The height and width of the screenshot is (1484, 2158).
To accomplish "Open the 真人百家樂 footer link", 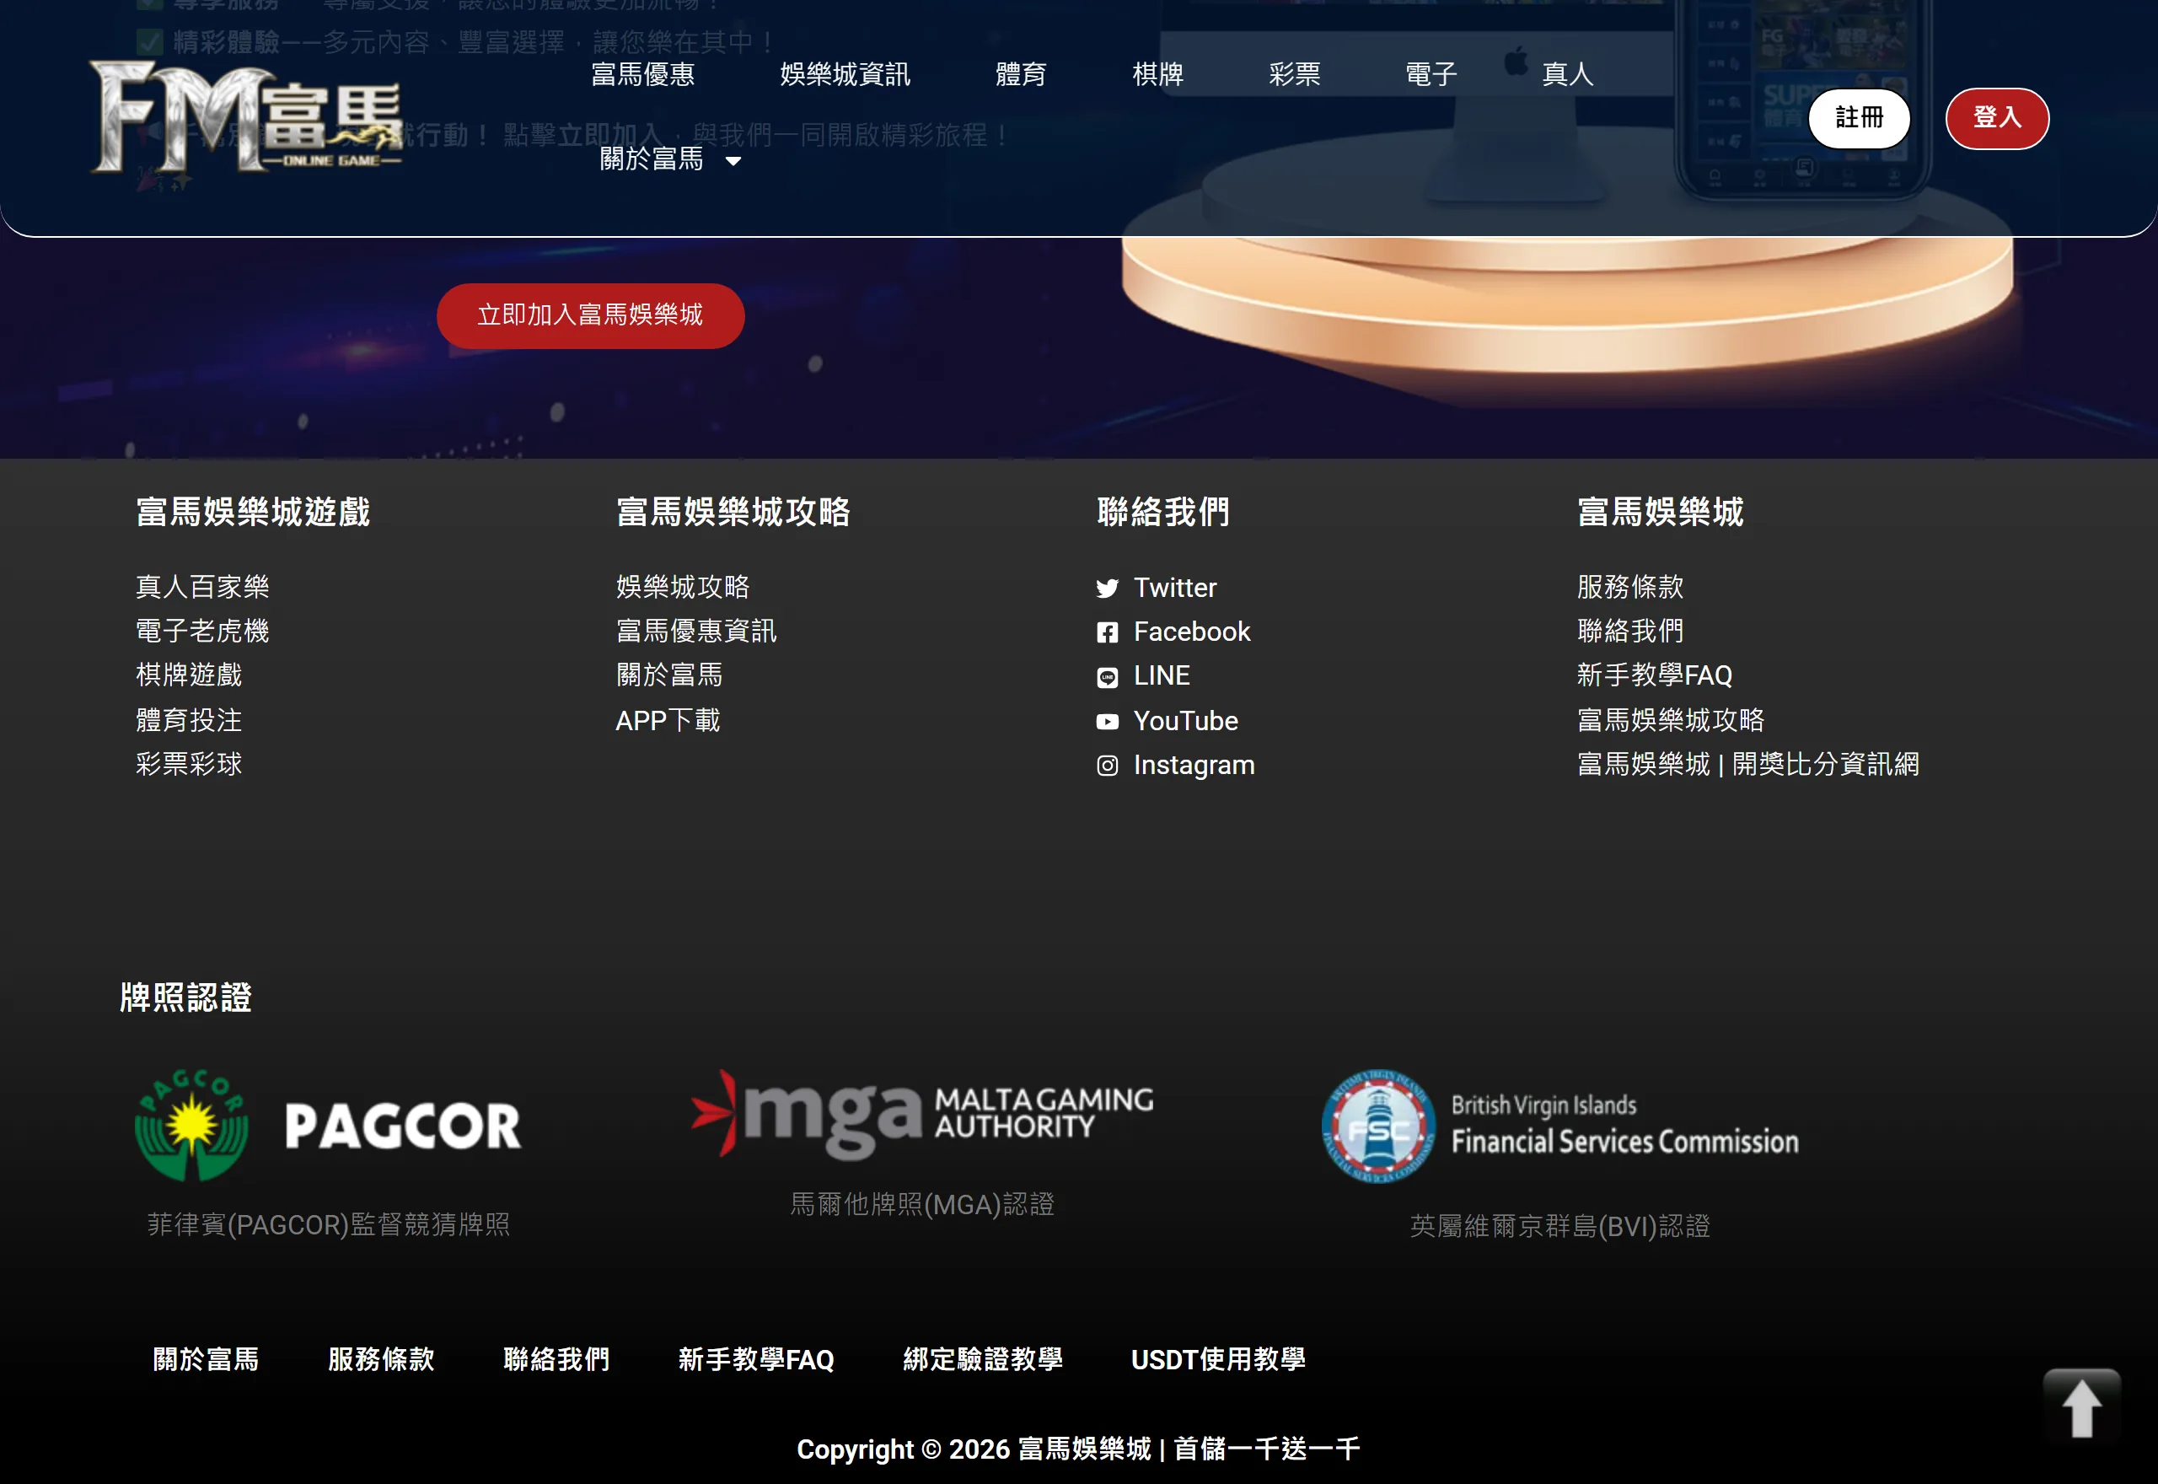I will [202, 587].
